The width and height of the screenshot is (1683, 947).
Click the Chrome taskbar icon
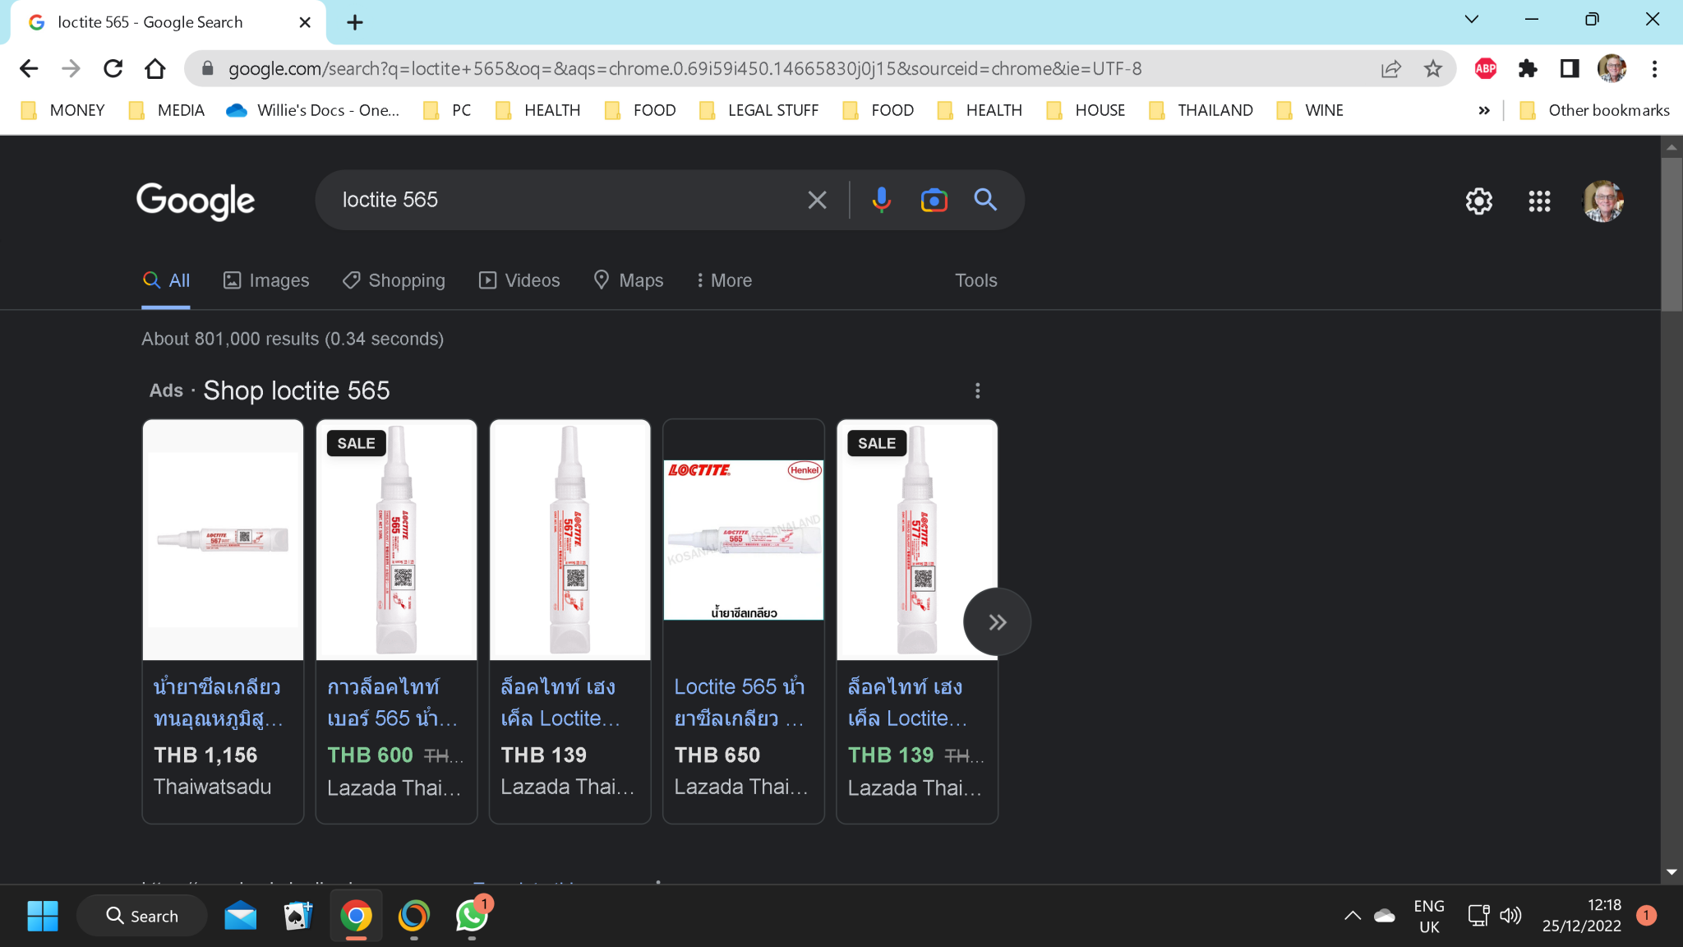(356, 916)
